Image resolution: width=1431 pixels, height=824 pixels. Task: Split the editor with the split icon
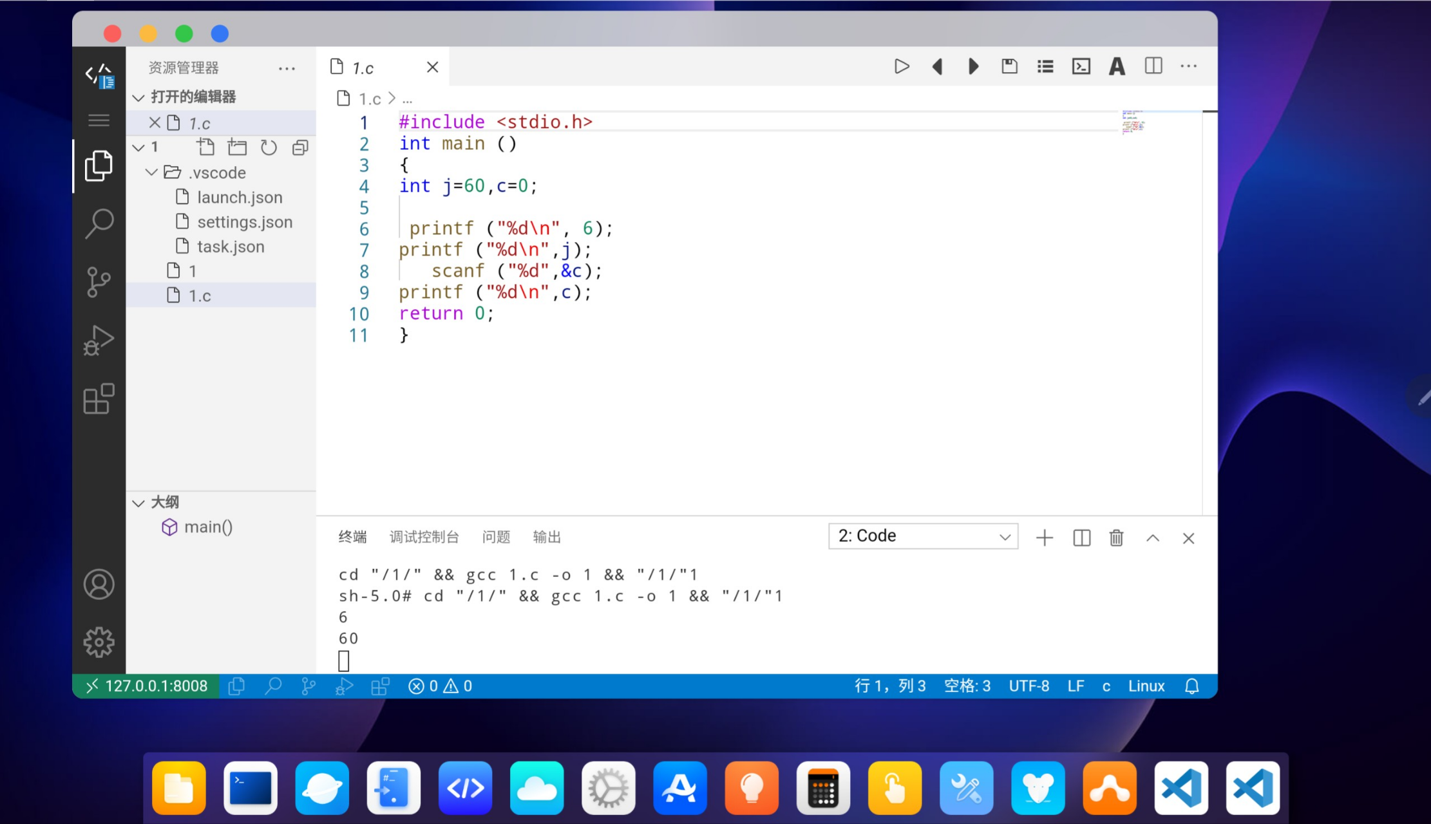pos(1153,66)
